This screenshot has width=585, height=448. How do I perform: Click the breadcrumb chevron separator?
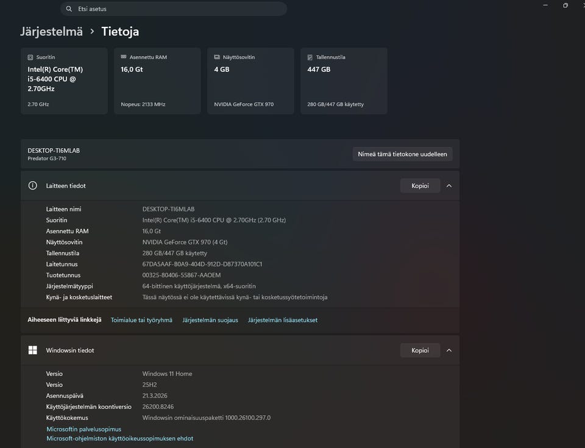(92, 31)
